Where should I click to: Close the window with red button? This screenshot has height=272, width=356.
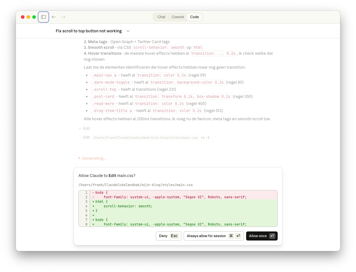[23, 17]
